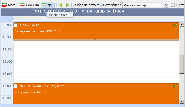The image size is (185, 107).
Task: Click the Моят календар user field
Action: 143,5
